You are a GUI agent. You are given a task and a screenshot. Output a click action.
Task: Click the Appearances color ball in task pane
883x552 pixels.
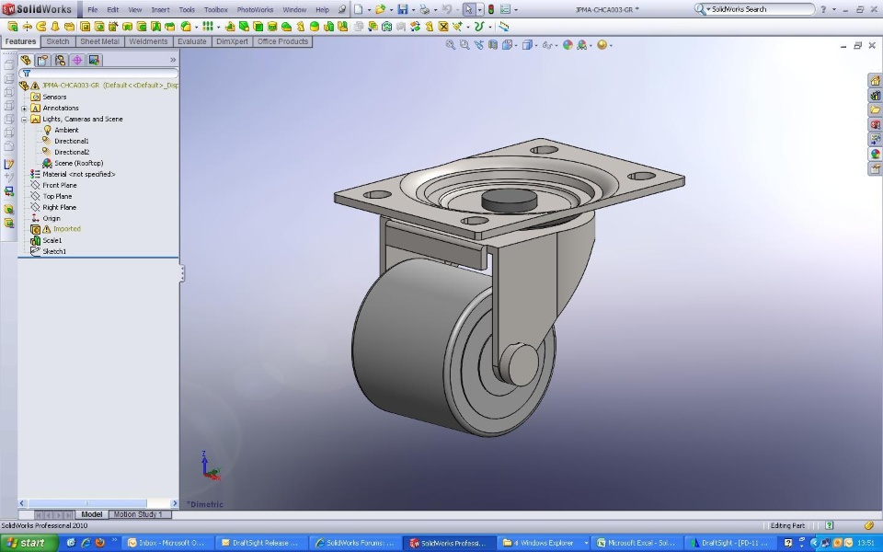click(x=875, y=154)
